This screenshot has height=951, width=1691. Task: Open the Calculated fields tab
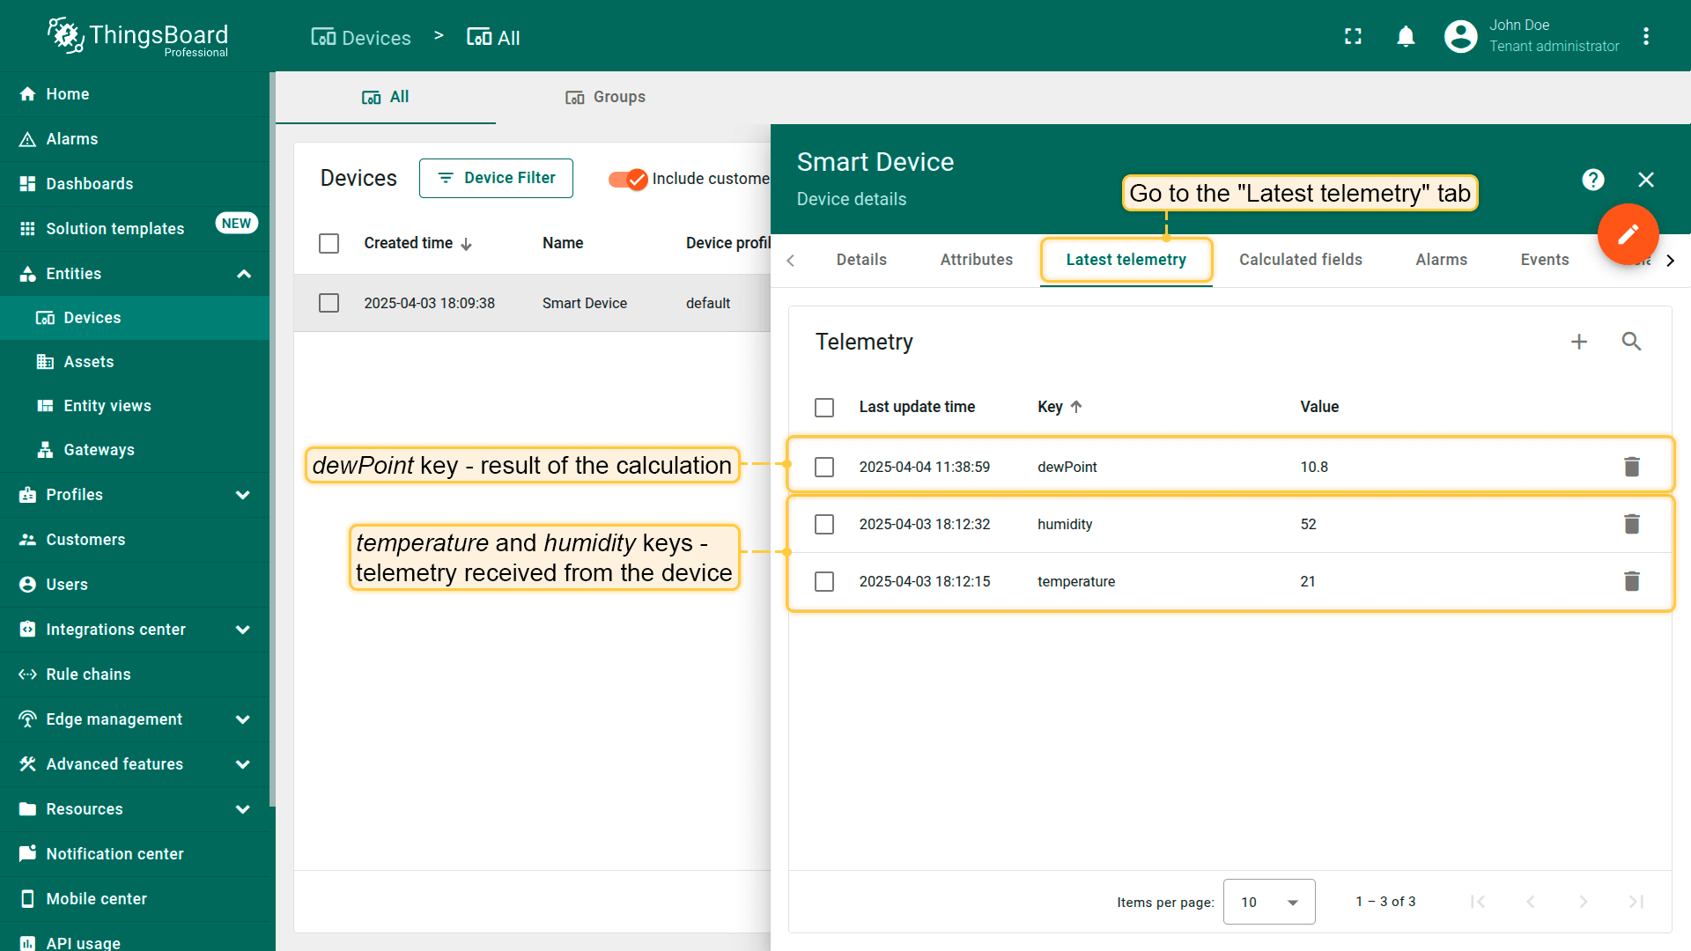coord(1300,260)
